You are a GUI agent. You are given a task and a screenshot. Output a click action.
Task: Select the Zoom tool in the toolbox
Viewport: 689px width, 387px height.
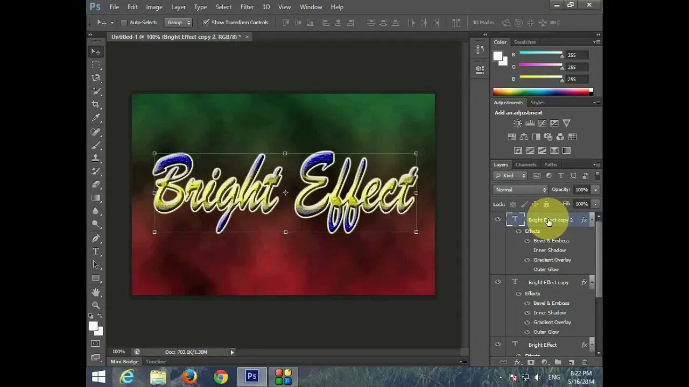pyautogui.click(x=96, y=305)
